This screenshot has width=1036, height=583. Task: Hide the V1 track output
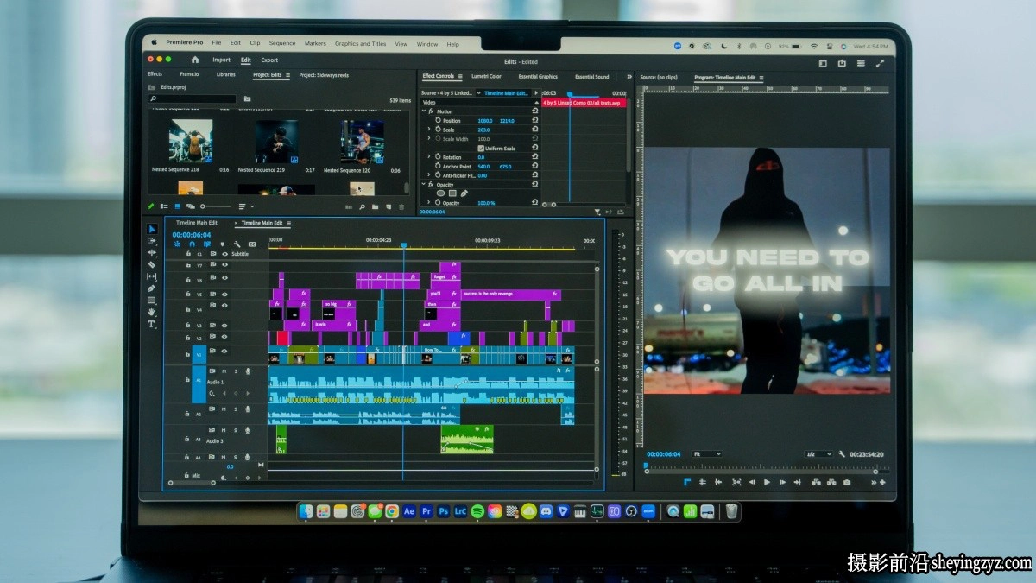224,352
